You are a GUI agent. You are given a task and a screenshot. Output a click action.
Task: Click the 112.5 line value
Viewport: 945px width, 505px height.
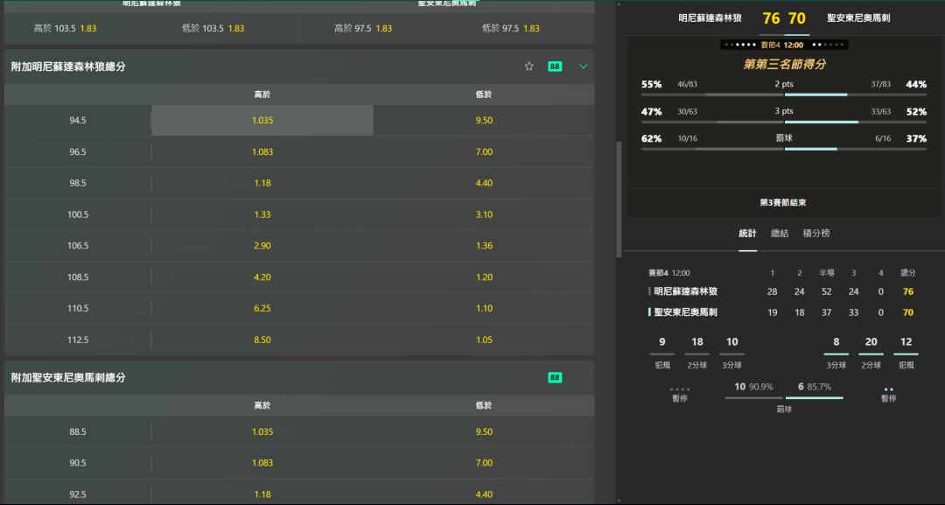(x=78, y=340)
